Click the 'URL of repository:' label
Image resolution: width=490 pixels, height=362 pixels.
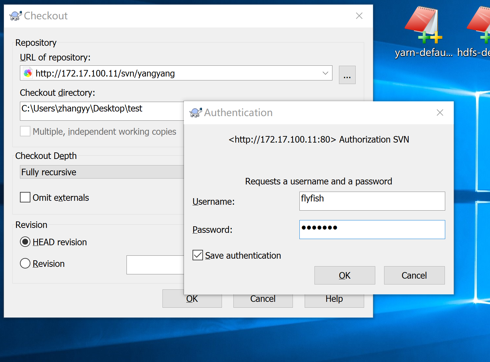coord(55,57)
